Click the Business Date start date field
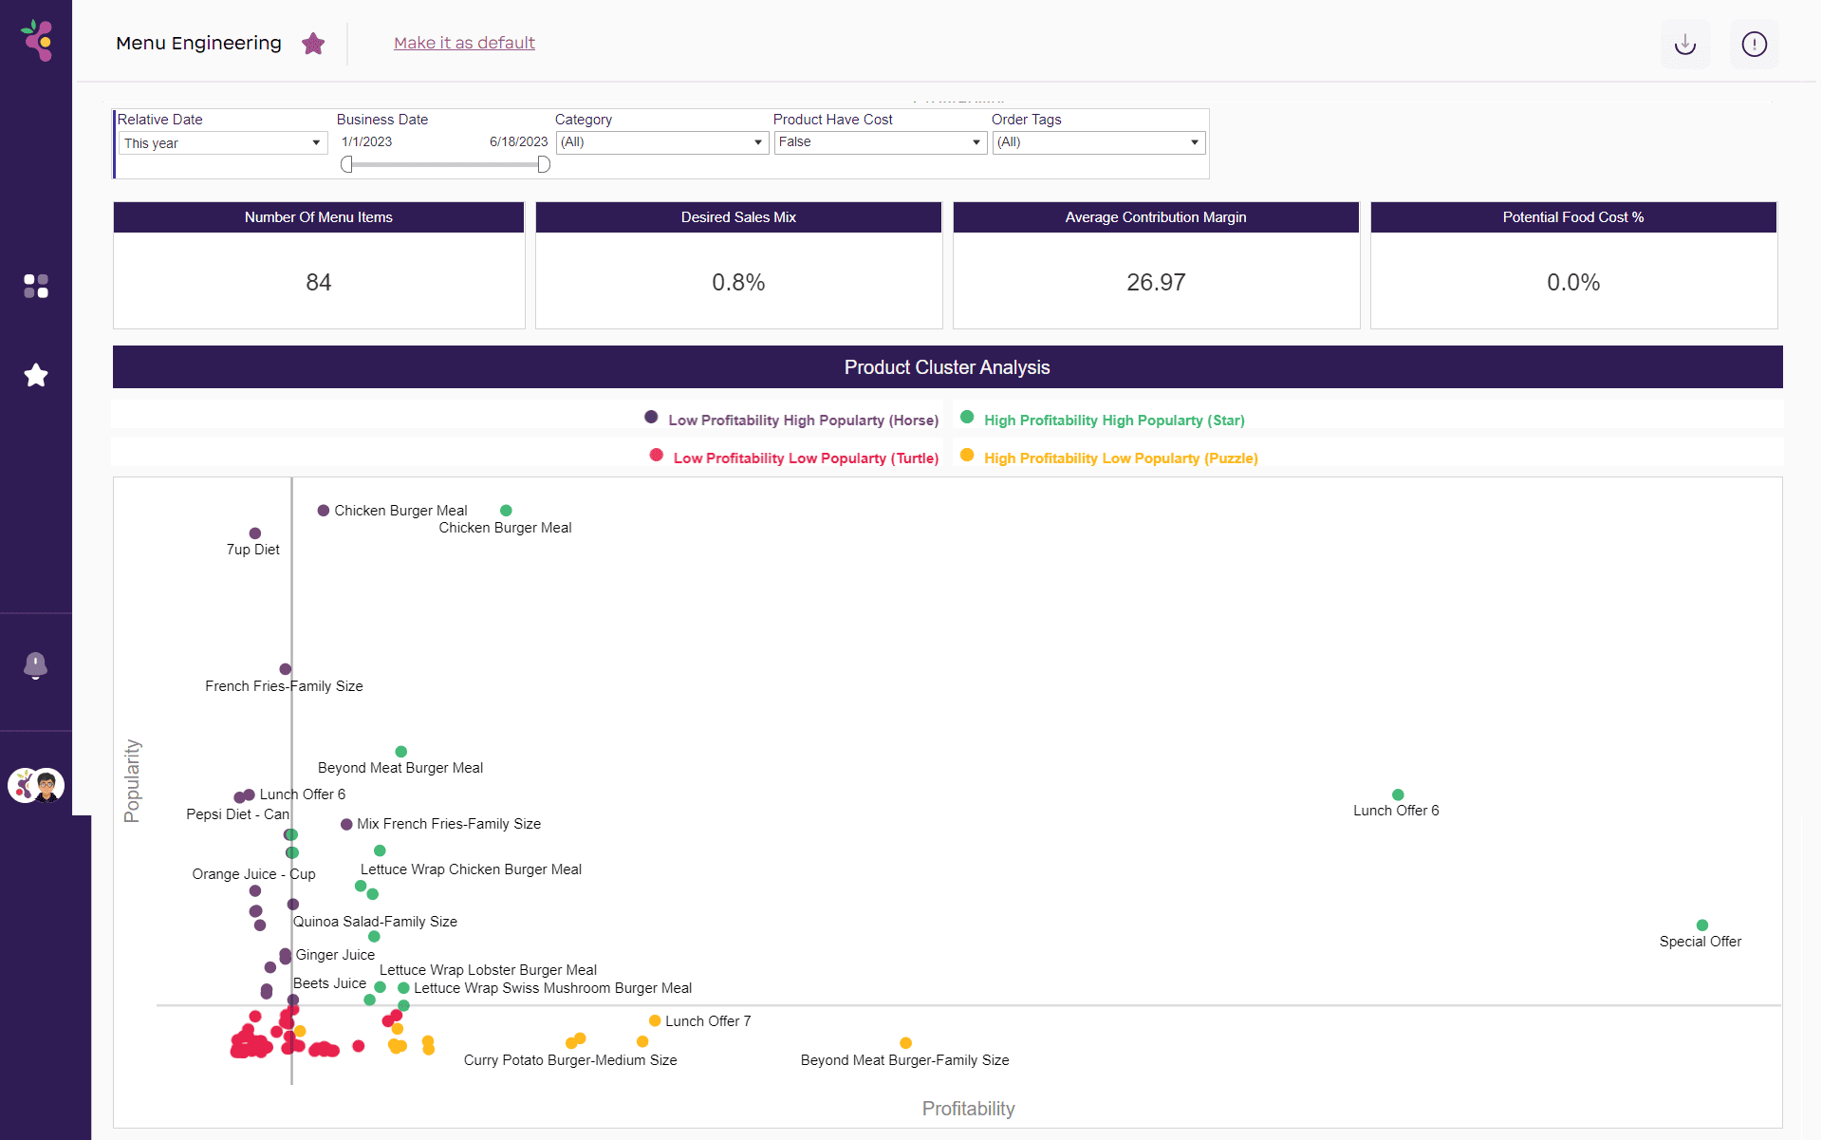The image size is (1822, 1140). coord(367,142)
